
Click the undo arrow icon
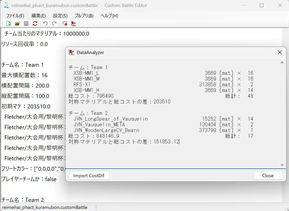tap(45, 24)
